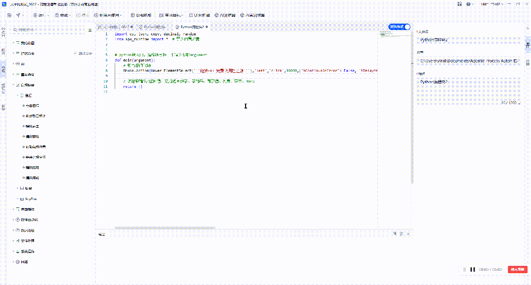
Task: Switch to the first Python流程块 tab
Action: coord(152,27)
